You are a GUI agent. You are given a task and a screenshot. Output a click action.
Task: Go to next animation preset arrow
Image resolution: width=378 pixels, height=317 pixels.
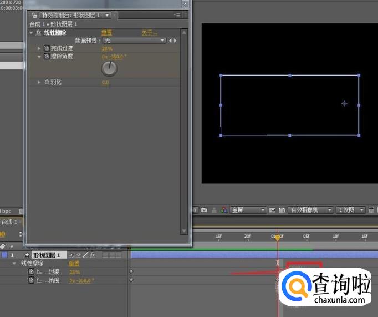click(175, 41)
